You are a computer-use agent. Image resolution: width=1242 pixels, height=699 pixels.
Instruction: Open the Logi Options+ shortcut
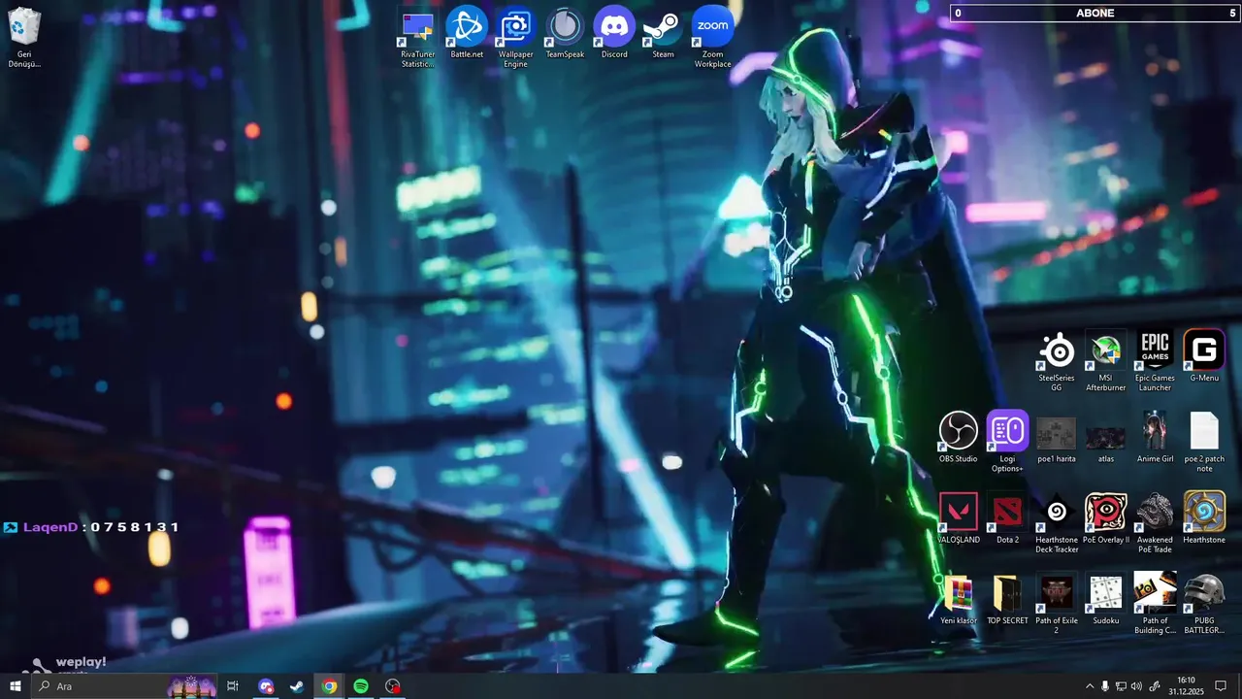click(x=1007, y=442)
